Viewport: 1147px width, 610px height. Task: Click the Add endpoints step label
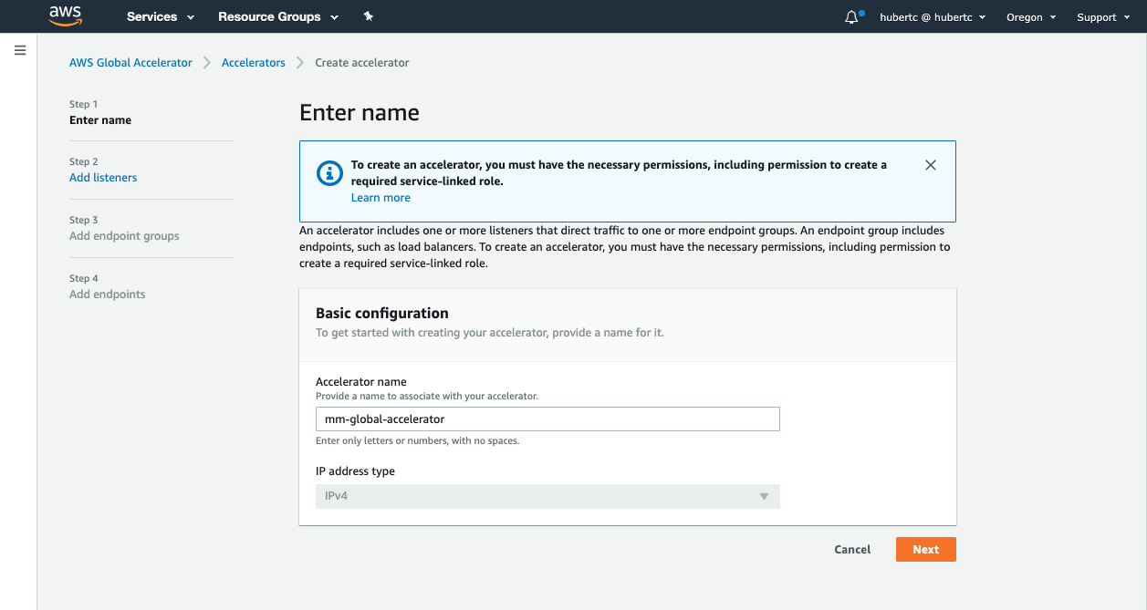pyautogui.click(x=108, y=295)
